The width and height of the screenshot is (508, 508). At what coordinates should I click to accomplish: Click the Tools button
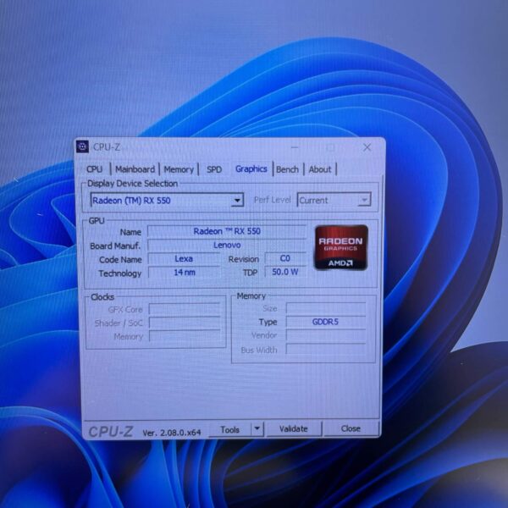click(x=229, y=429)
